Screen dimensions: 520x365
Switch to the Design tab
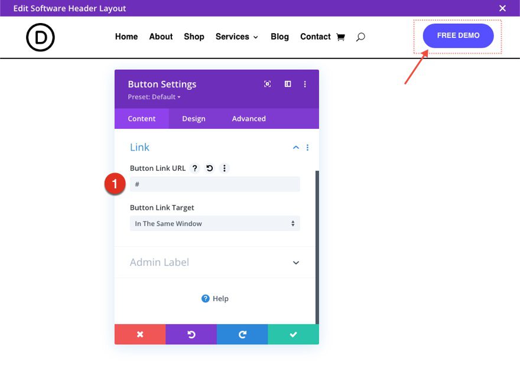pos(193,118)
